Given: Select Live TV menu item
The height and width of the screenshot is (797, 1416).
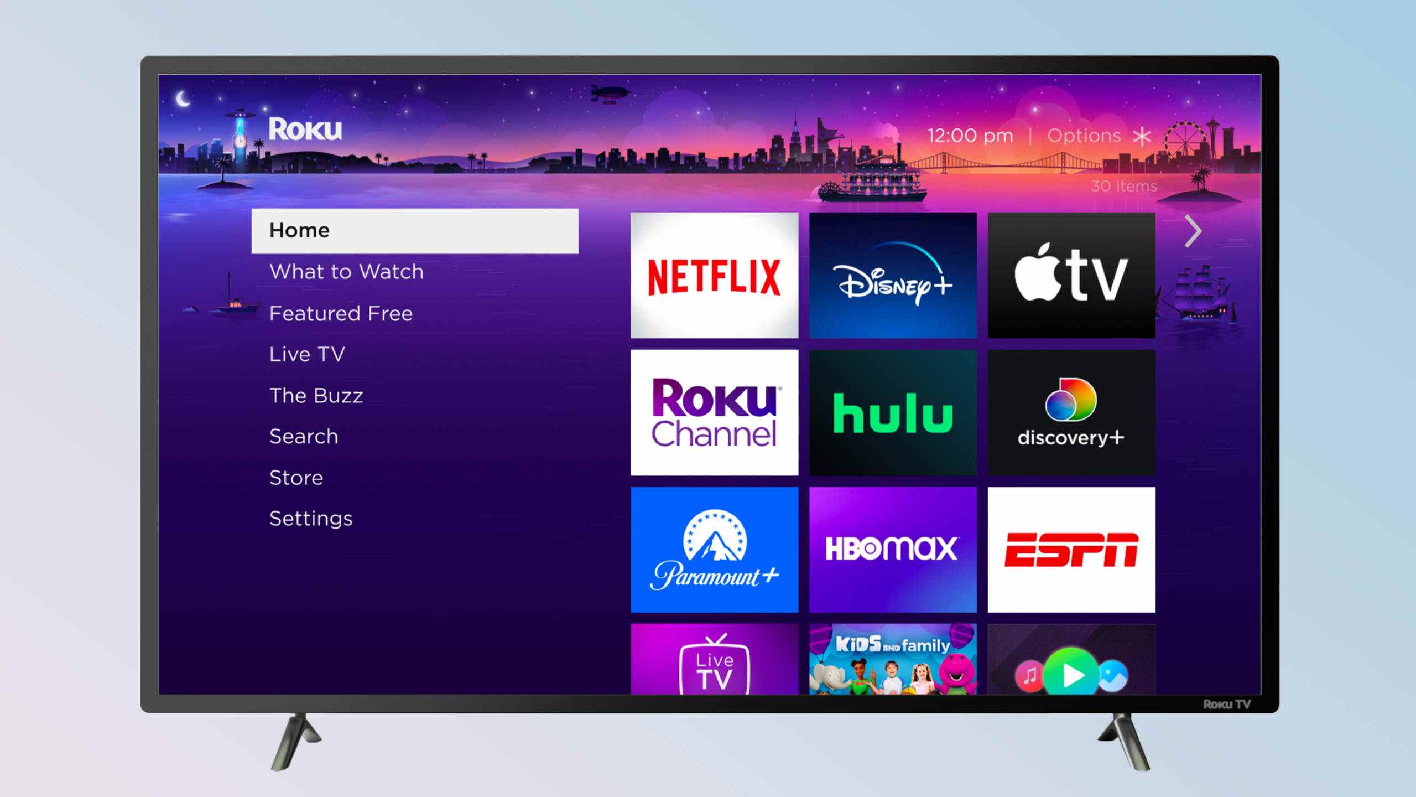Looking at the screenshot, I should pyautogui.click(x=305, y=353).
